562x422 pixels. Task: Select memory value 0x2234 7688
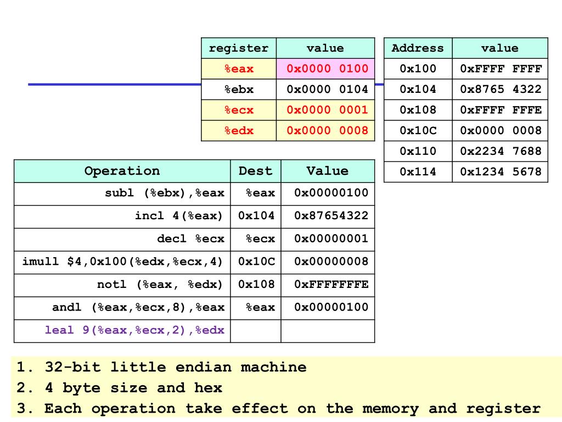click(501, 151)
